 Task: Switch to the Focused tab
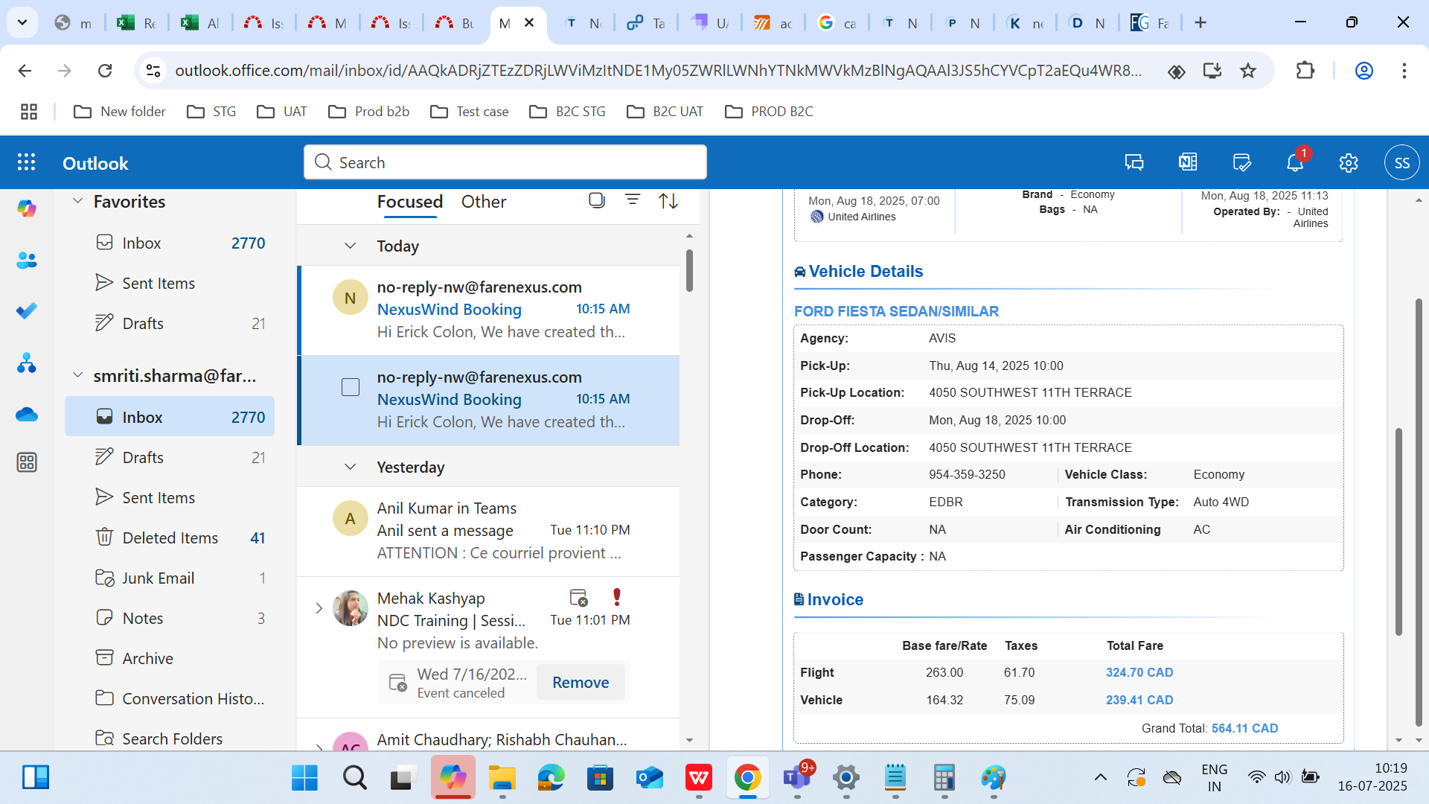[x=410, y=202]
